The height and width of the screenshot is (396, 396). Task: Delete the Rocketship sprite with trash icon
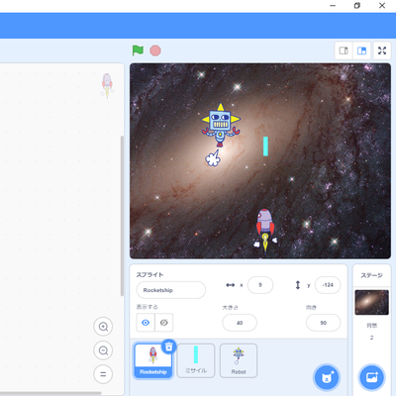pos(168,346)
